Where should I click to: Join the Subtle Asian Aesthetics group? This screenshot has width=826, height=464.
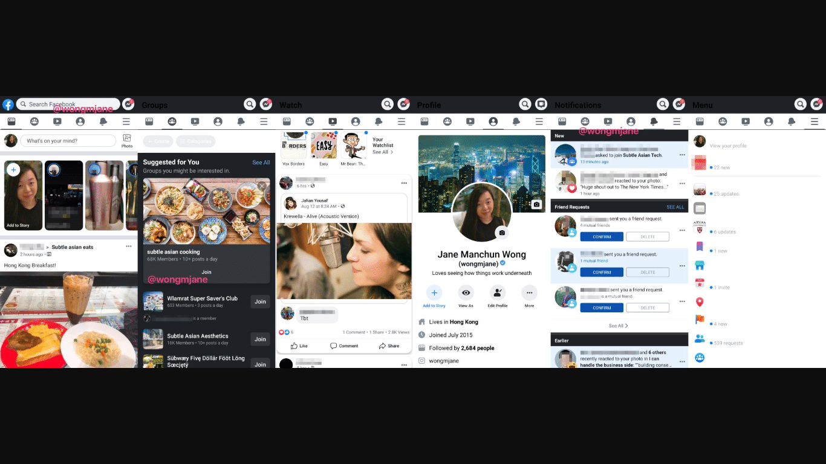coord(261,339)
